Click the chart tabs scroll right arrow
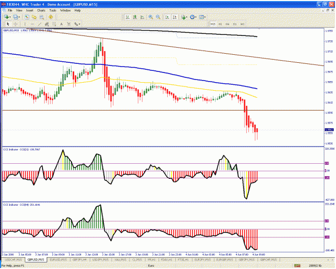This screenshot has height=269, width=336. click(332, 259)
